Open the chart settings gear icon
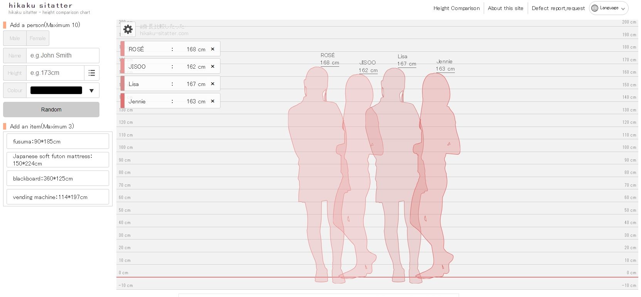 [128, 29]
